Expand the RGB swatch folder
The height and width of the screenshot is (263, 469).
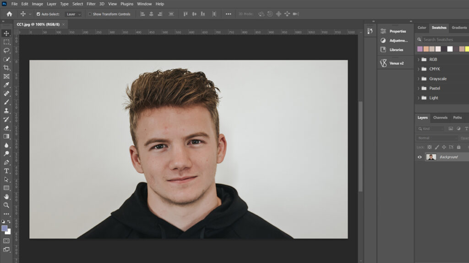coord(418,59)
